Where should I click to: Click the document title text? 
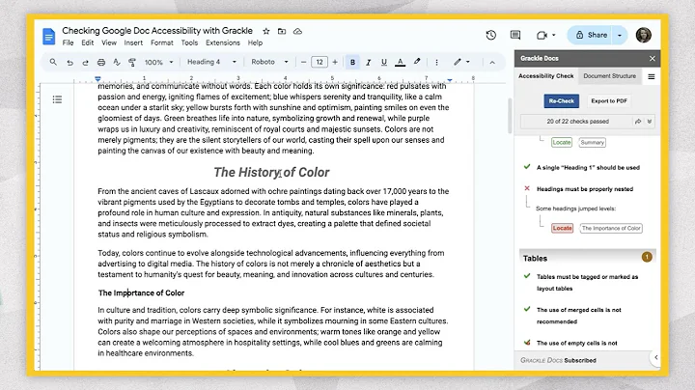click(x=157, y=31)
